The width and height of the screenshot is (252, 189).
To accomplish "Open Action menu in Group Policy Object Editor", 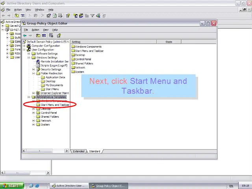I will pos(35,30).
